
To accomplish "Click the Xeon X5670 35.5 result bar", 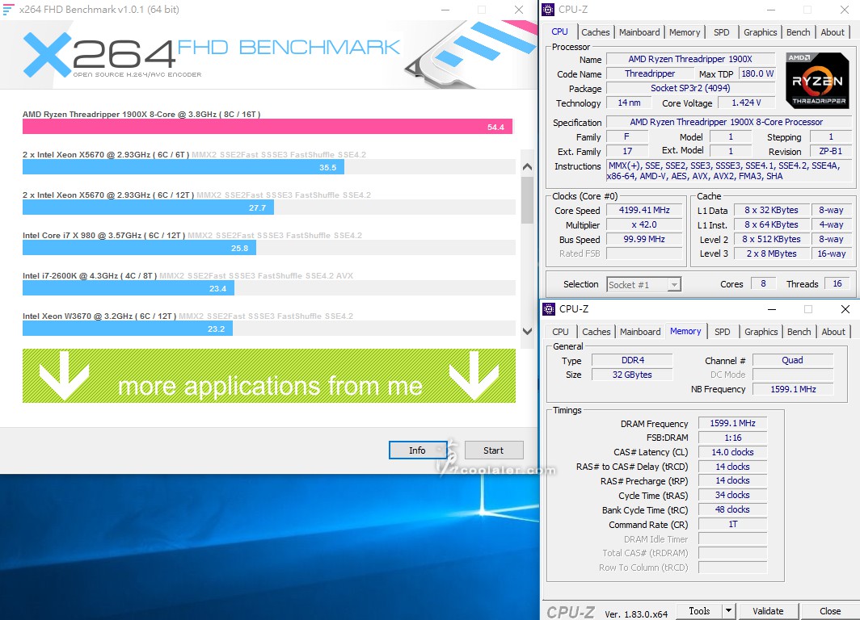I will [183, 167].
